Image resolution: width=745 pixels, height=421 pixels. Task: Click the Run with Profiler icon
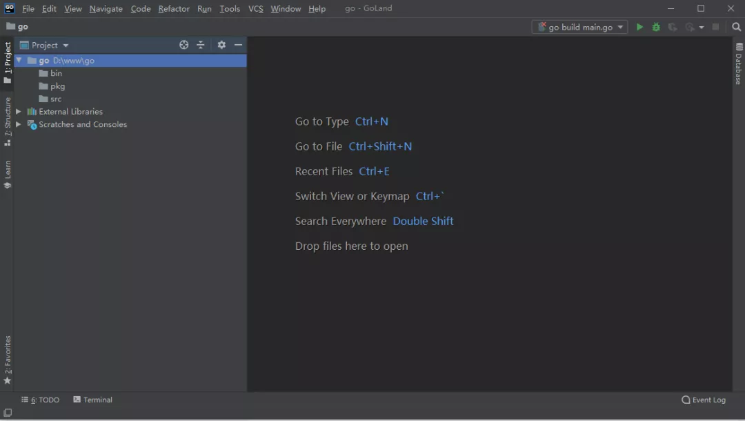tap(689, 27)
